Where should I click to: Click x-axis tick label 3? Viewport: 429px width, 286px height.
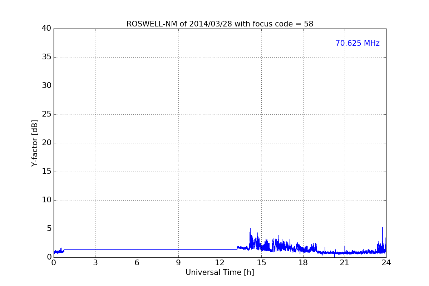pos(95,263)
